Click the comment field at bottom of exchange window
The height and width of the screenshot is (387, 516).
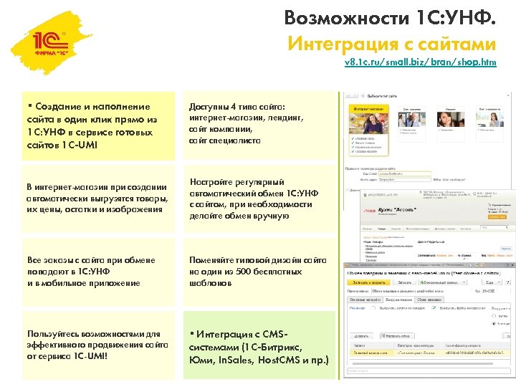coord(429,371)
